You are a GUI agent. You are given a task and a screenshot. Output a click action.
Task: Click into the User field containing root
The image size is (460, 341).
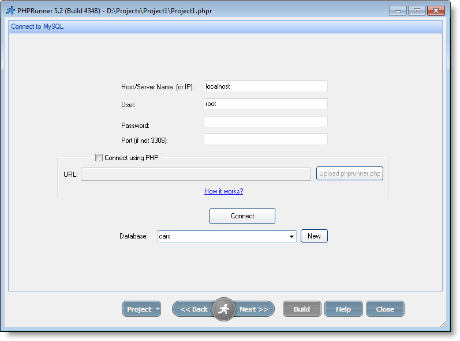[266, 104]
